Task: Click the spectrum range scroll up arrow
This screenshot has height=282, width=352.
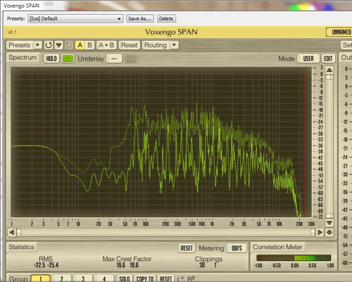Action: tap(329, 70)
